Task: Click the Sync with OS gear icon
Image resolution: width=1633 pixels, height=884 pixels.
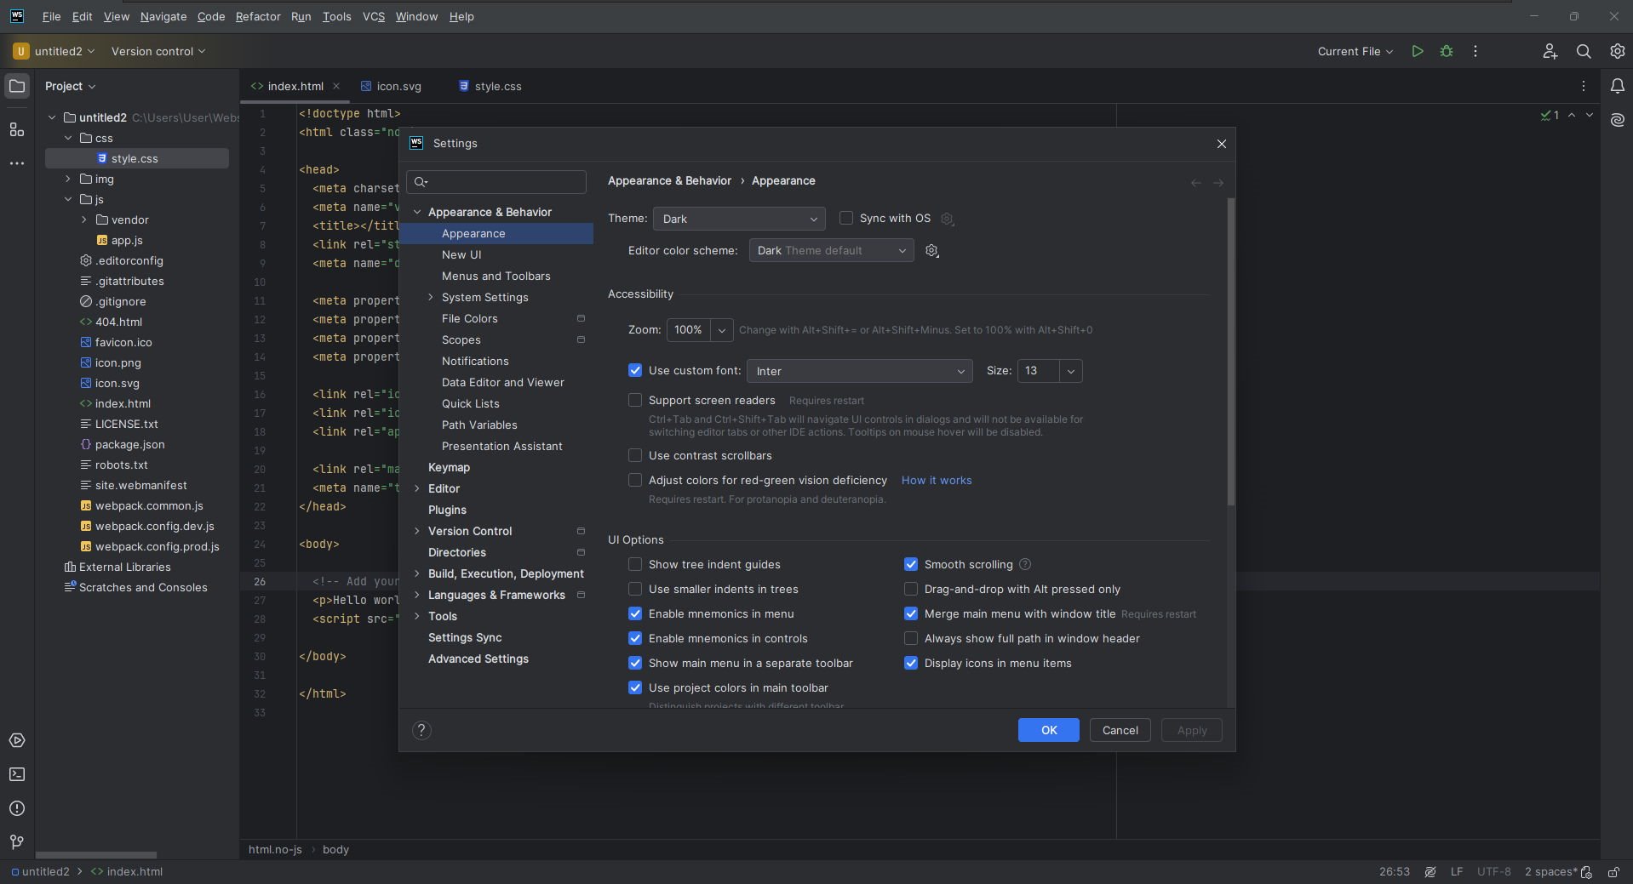Action: (947, 219)
